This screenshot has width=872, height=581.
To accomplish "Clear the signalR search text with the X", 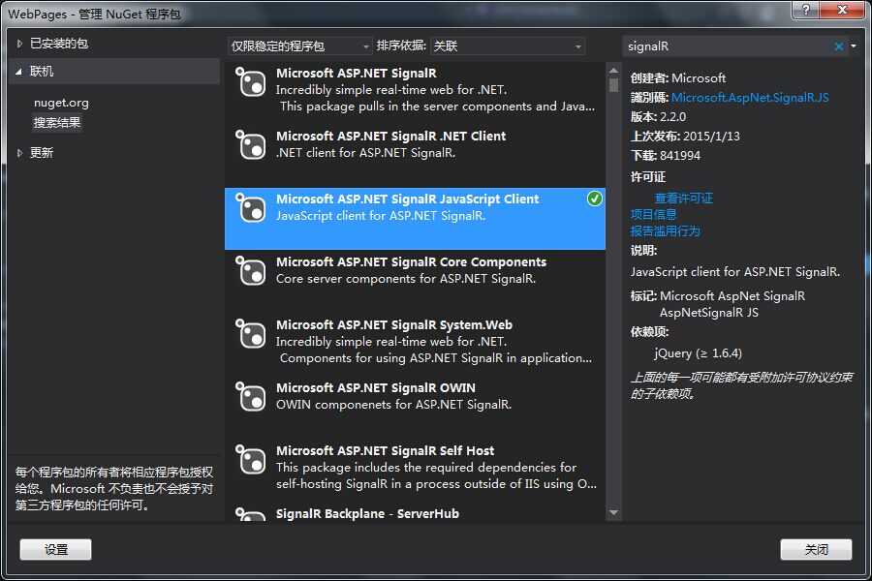I will coord(839,46).
